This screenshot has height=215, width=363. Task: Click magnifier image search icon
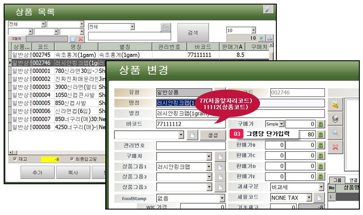pos(335,133)
